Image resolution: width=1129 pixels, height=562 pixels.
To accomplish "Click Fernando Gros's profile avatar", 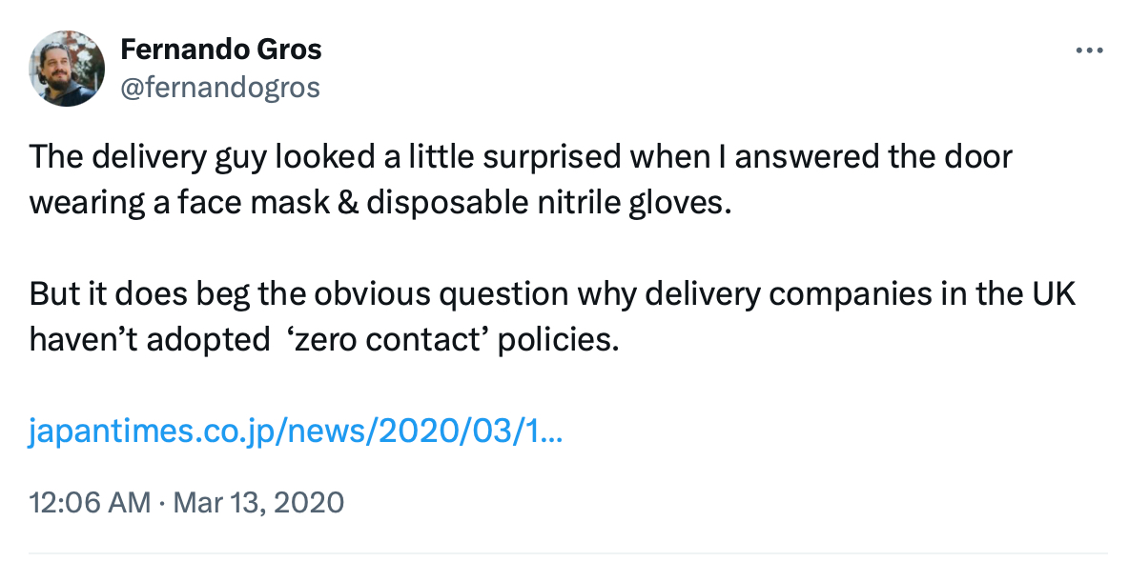I will pos(67,69).
